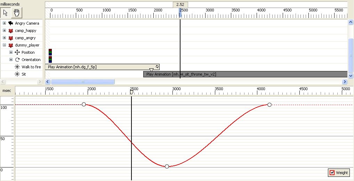Select the hand pan tool

(x=16, y=13)
